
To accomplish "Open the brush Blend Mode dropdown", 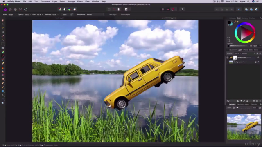I will [95, 15].
